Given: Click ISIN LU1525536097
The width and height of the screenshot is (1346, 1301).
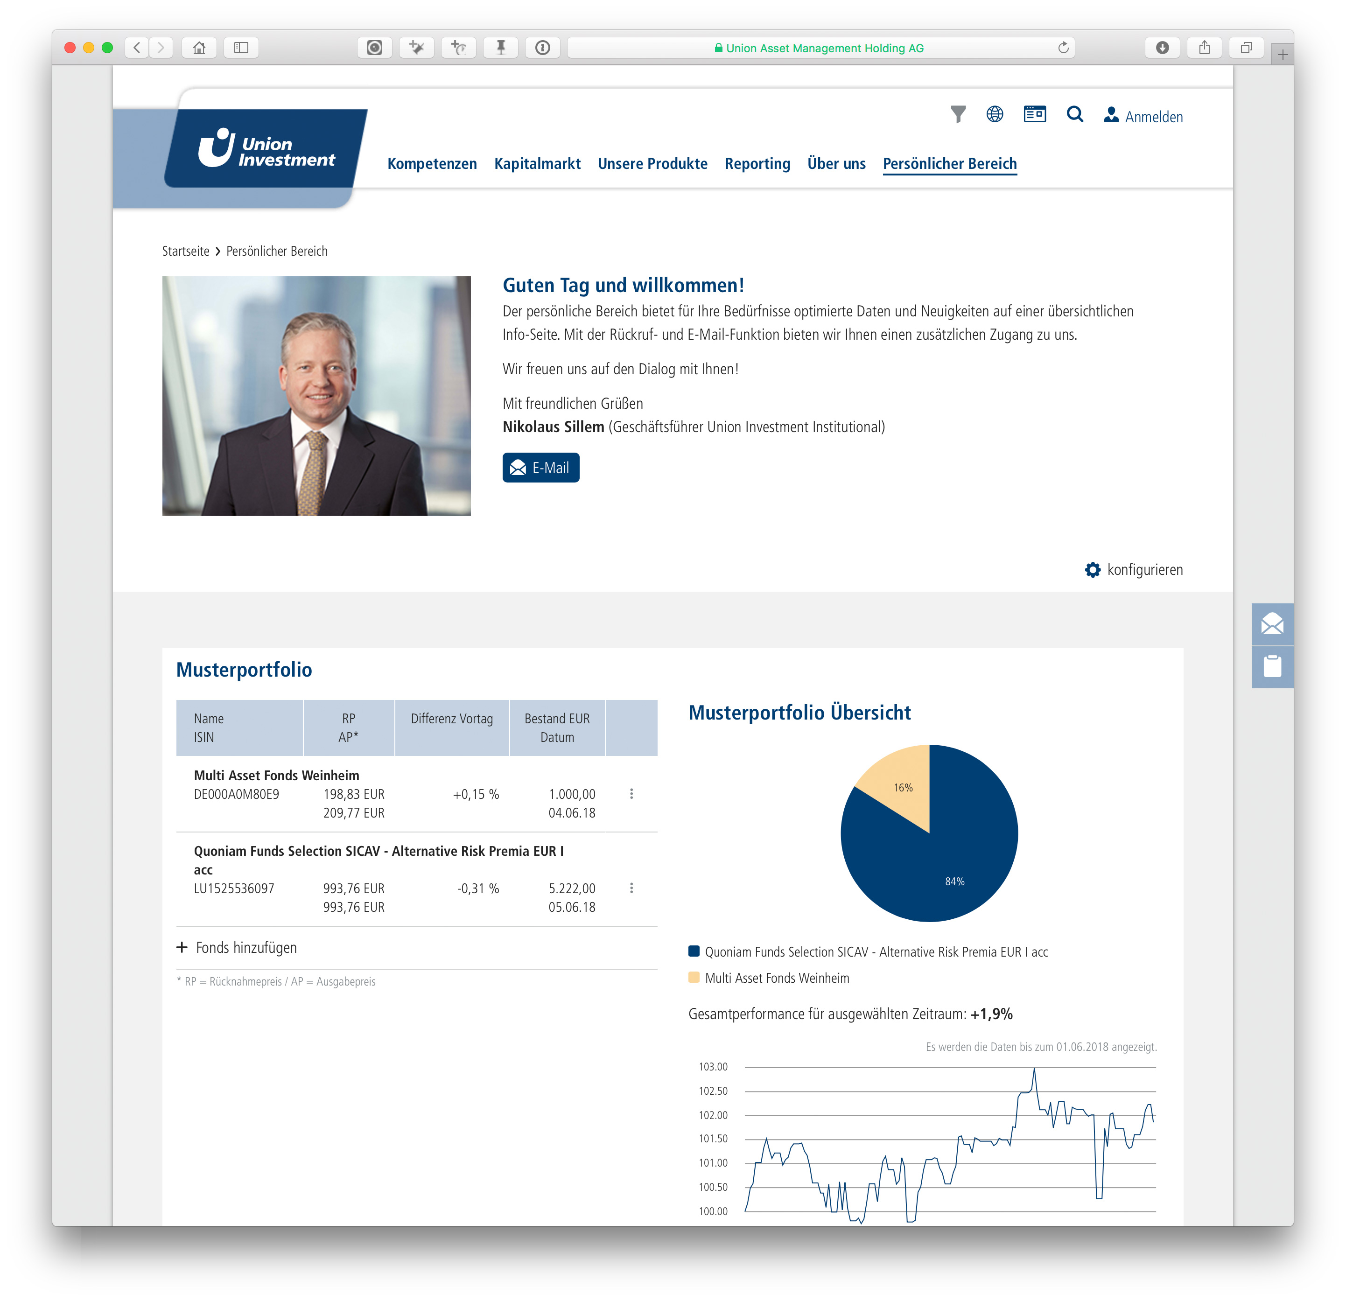Looking at the screenshot, I should pos(234,888).
